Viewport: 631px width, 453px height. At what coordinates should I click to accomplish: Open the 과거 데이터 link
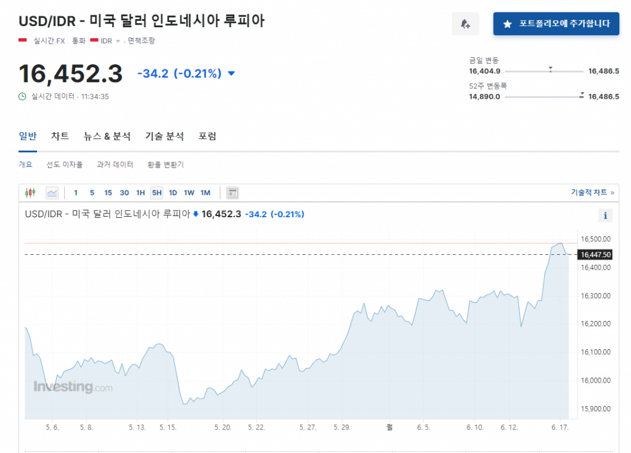pos(115,165)
